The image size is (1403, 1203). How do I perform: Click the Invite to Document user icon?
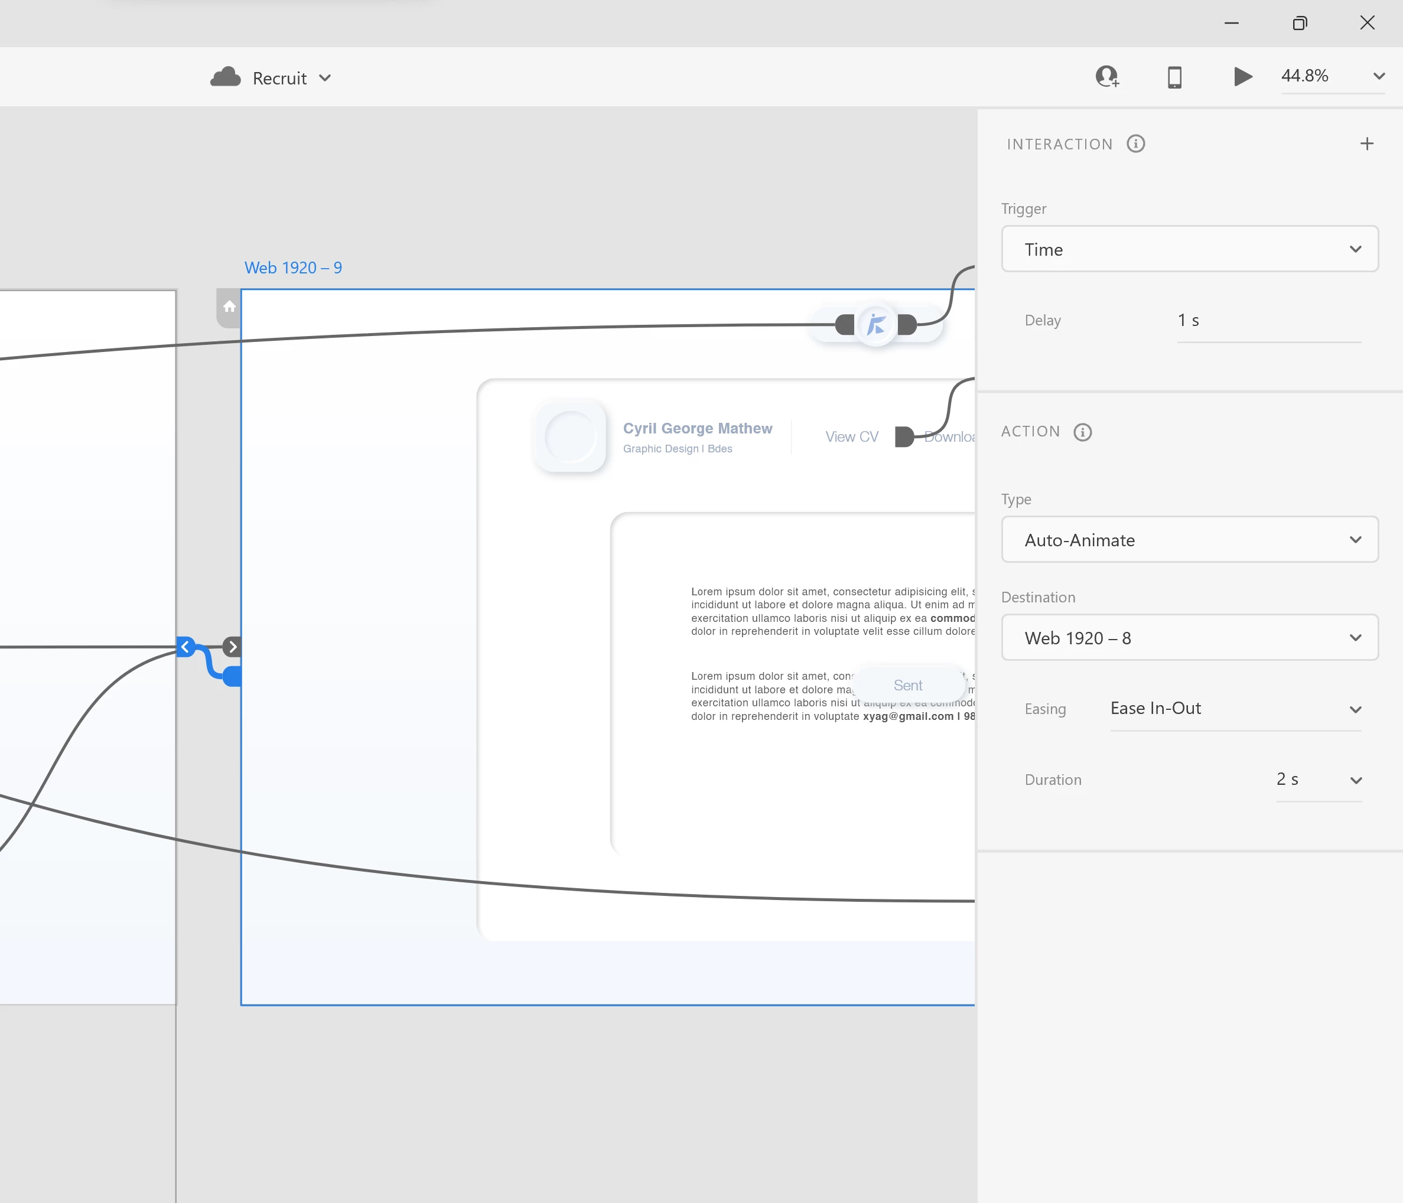1107,77
